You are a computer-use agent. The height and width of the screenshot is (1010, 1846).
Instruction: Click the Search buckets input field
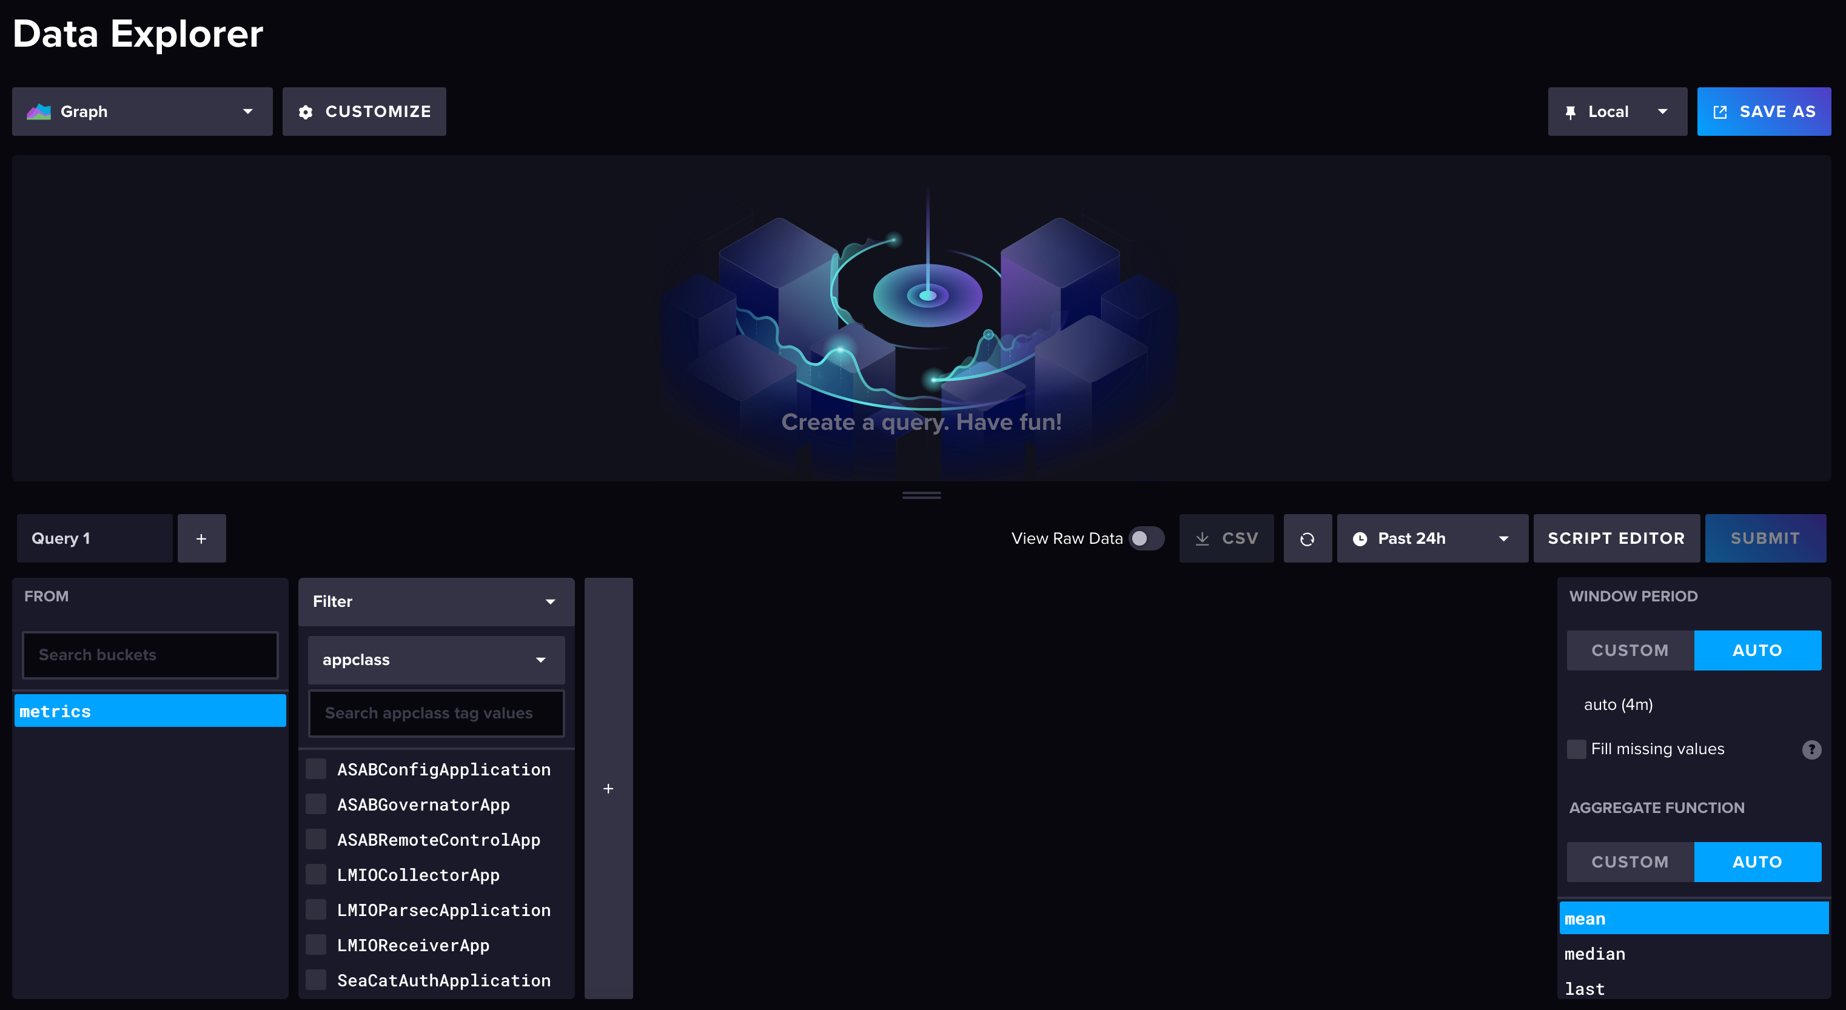click(x=150, y=655)
